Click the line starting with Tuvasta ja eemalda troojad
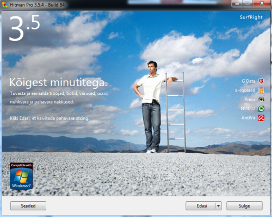This screenshot has height=217, width=272. [x=59, y=93]
